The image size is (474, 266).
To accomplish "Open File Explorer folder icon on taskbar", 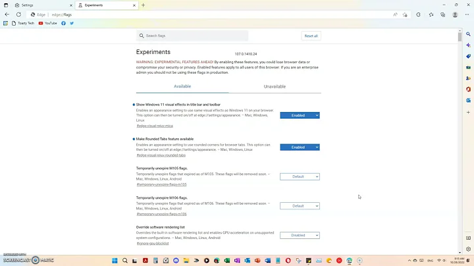I will 186,261.
